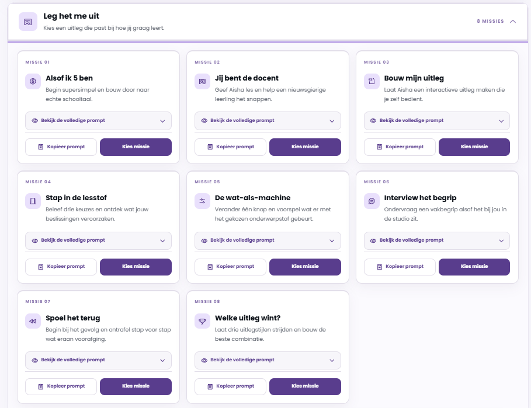Expand full prompt for 'Stap in de lesstof'
This screenshot has width=531, height=408.
(98, 240)
